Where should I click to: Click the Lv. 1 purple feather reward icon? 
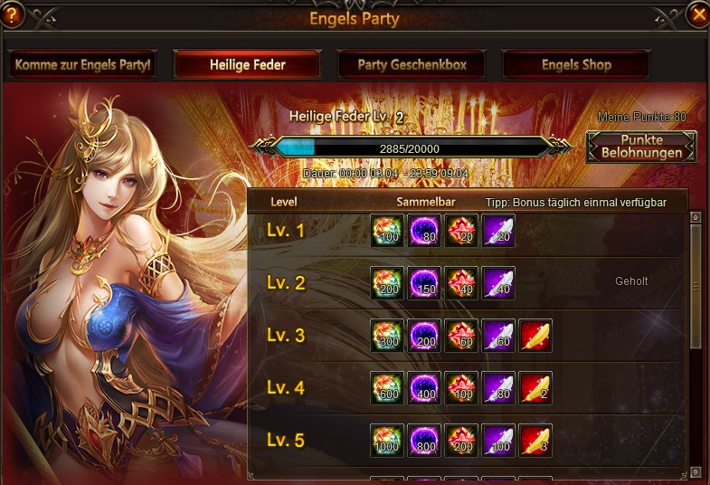[x=498, y=231]
